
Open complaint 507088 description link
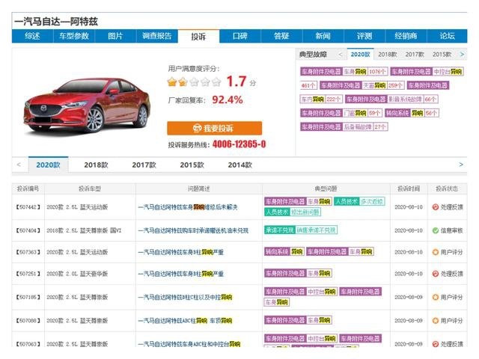point(185,321)
